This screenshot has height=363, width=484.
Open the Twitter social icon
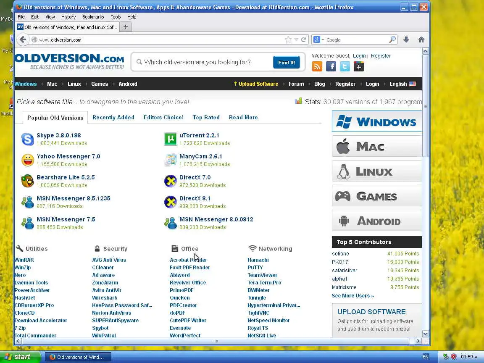[345, 66]
